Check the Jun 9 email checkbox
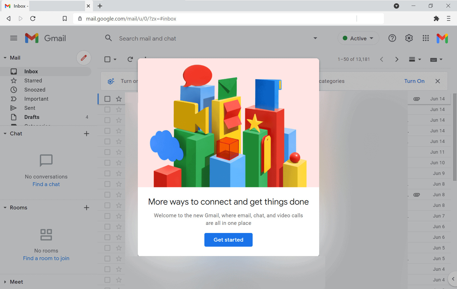 click(107, 173)
